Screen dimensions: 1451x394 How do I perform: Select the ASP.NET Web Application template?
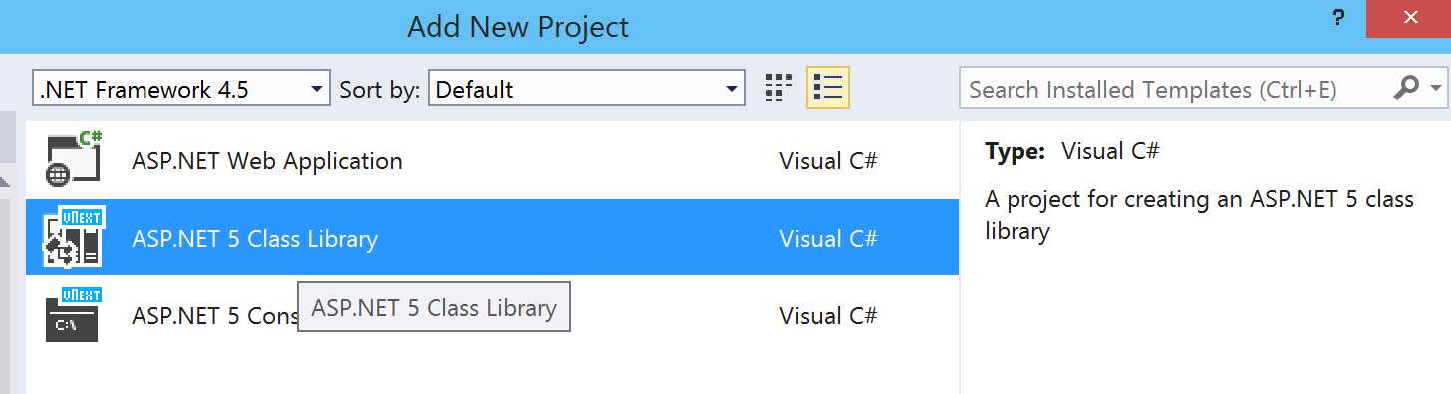[x=492, y=160]
